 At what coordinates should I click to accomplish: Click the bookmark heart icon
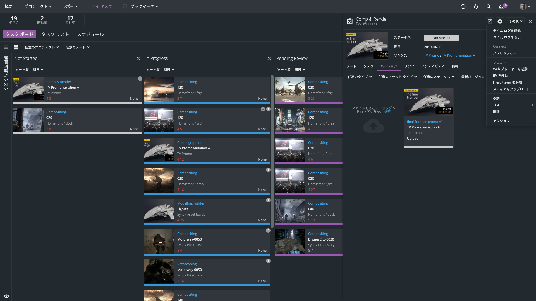(125, 6)
